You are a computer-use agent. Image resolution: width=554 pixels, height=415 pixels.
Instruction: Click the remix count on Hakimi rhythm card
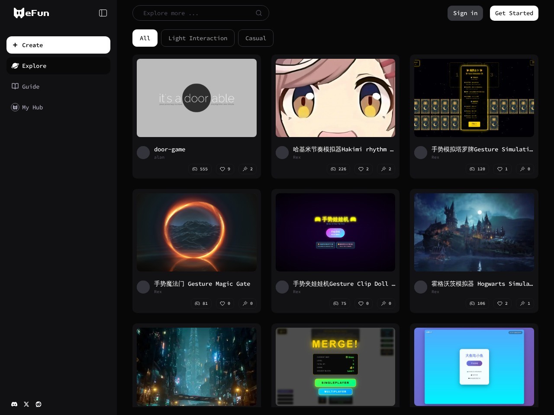pyautogui.click(x=387, y=169)
